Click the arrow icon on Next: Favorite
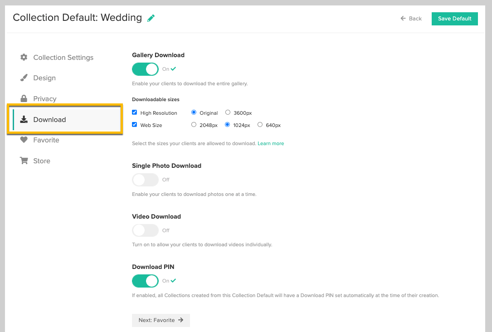 coord(181,320)
